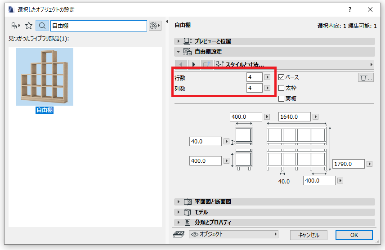Viewport: 385px width, 250px height.
Task: Select the 自由棚 library thumbnail
Action: (x=45, y=77)
